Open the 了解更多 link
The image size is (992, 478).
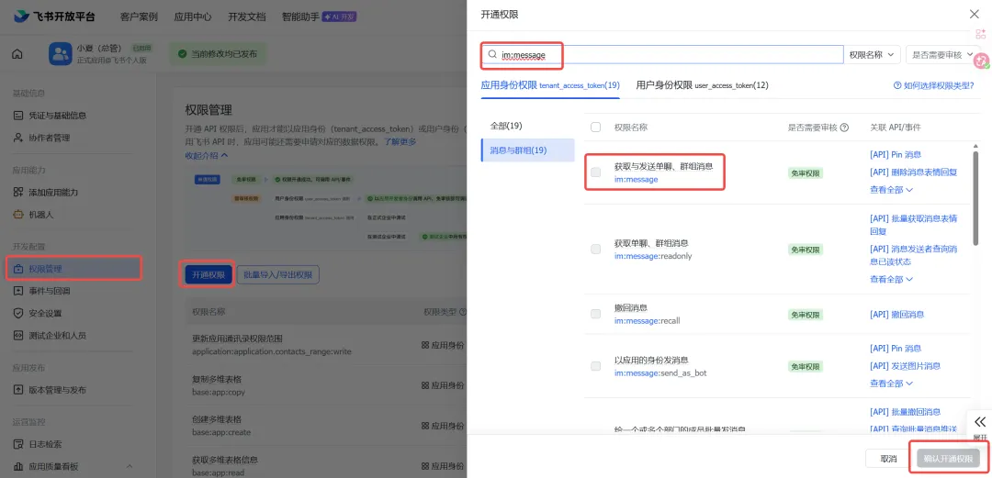[400, 141]
